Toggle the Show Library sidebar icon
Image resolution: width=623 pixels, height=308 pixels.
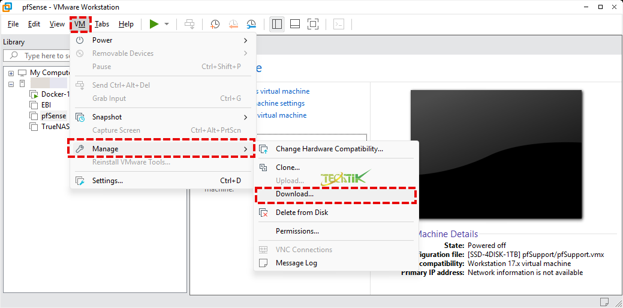click(277, 24)
